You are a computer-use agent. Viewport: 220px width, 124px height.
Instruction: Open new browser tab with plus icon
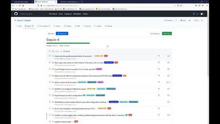point(82,2)
